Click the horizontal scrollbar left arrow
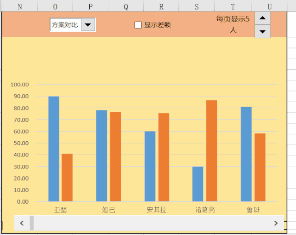Screen dimensions: 296x235 (22, 223)
